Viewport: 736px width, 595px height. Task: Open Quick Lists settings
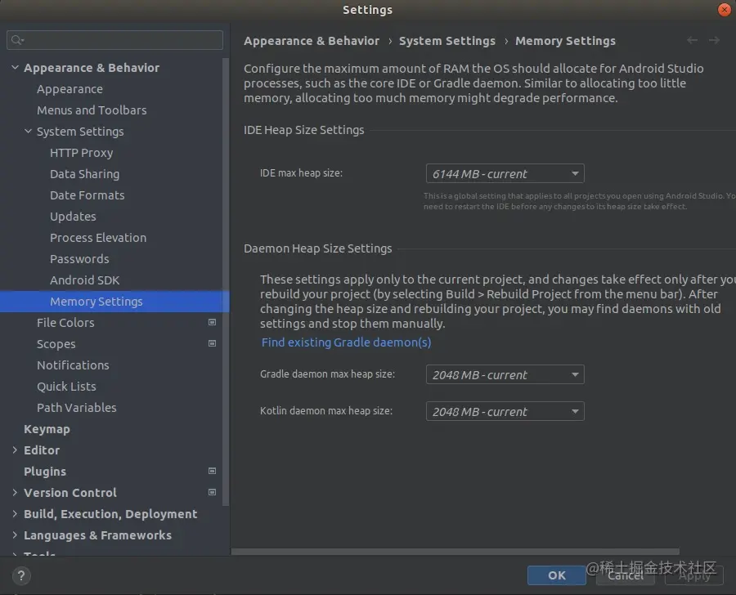coord(67,387)
